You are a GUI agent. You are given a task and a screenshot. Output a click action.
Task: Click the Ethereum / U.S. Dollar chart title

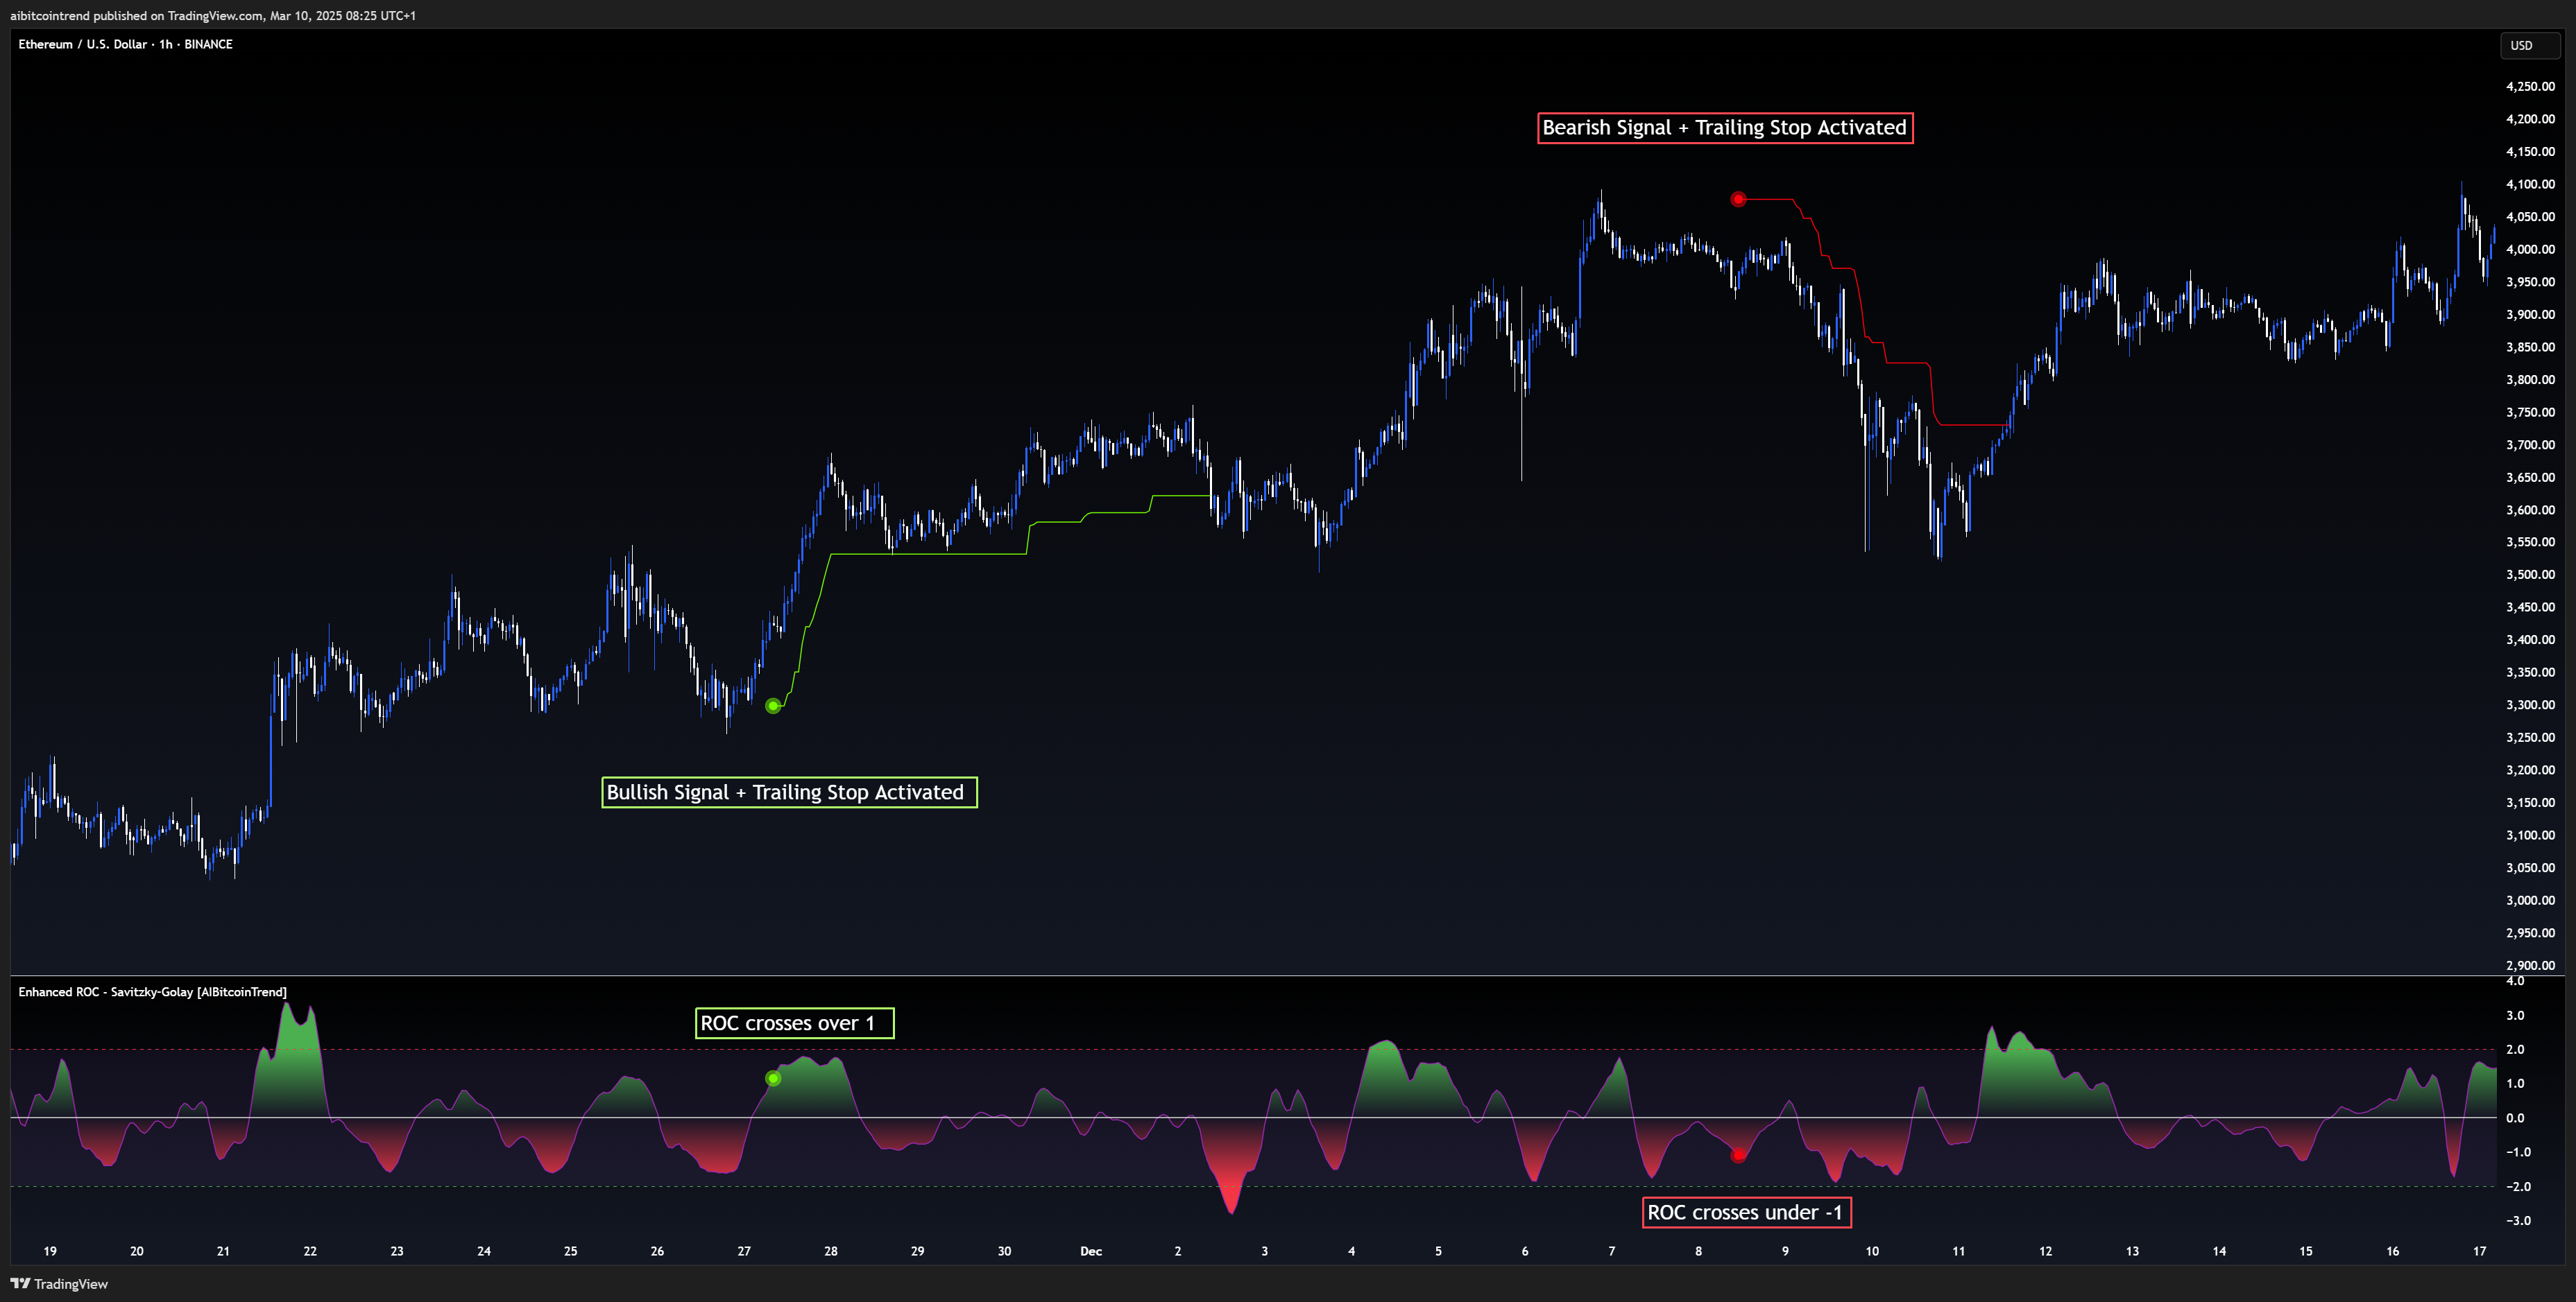(125, 44)
